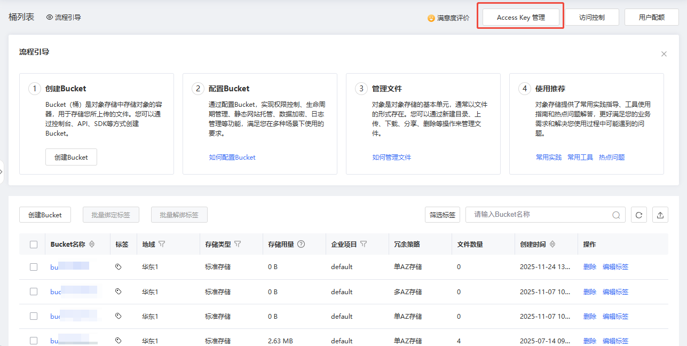Screen dimensions: 687x346
Task: Click the search magnifier icon
Action: 616,215
